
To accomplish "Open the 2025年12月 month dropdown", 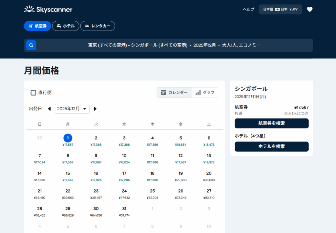I will 72,109.
